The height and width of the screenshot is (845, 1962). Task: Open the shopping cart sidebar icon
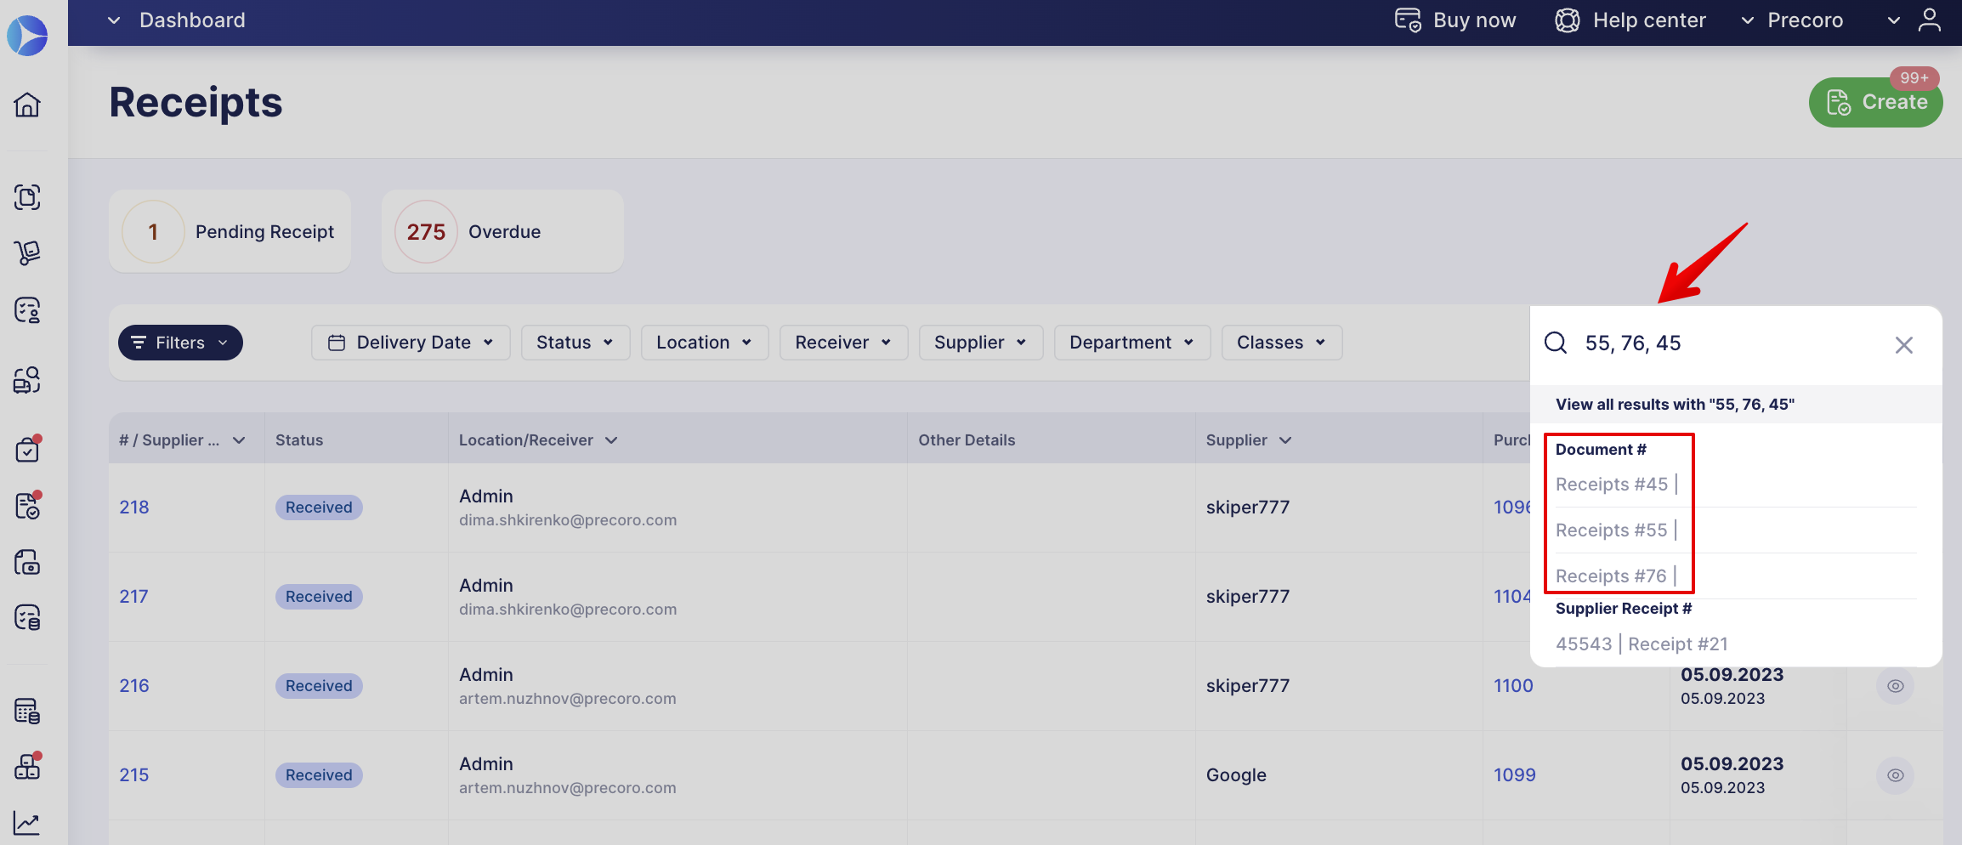click(x=27, y=252)
